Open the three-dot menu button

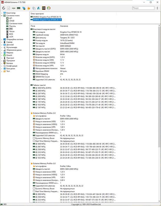[x=157, y=8]
